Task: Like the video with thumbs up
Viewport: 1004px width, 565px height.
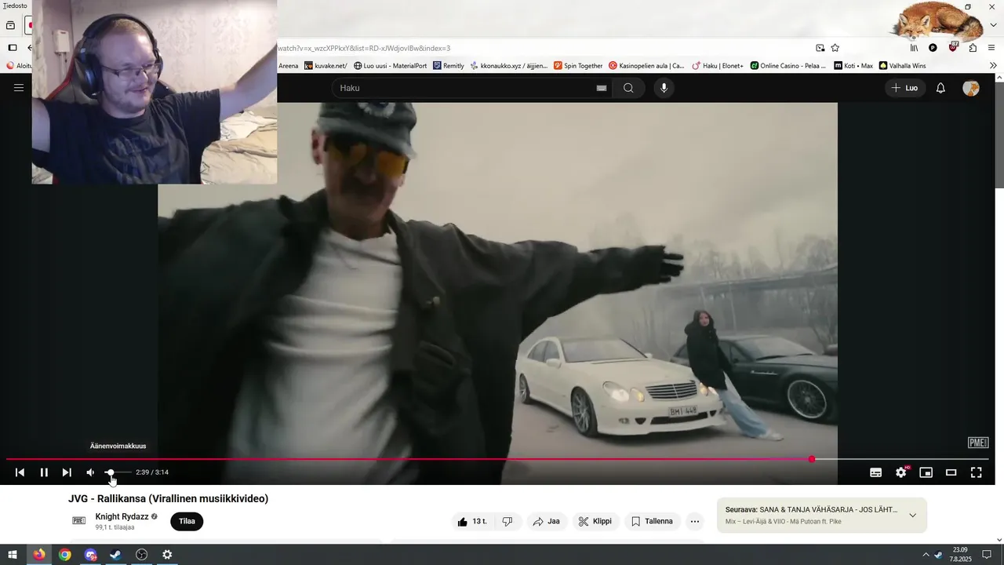Action: (473, 521)
